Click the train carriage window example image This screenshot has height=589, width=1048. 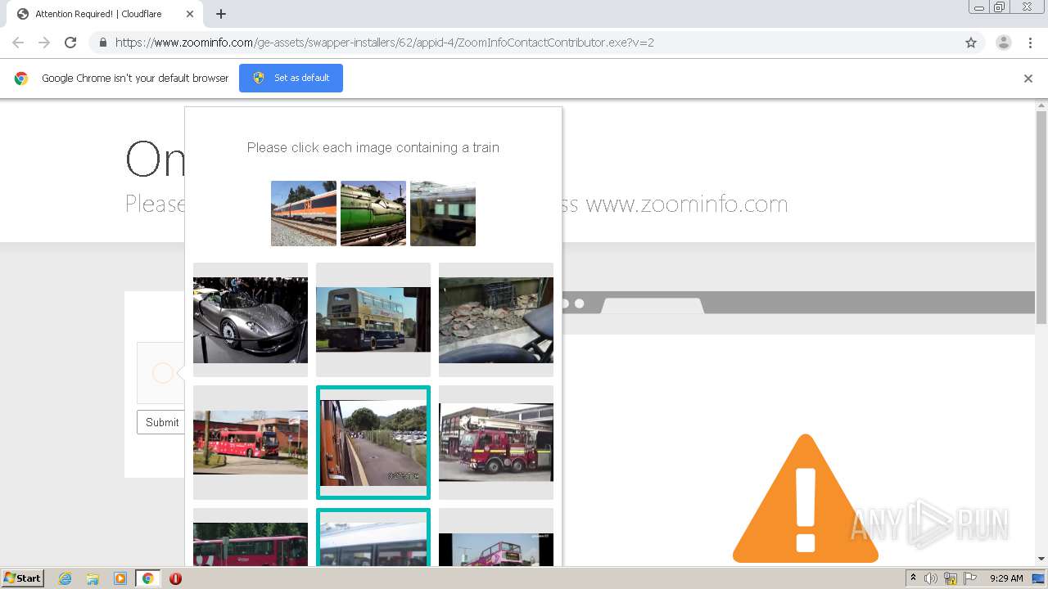(x=443, y=214)
